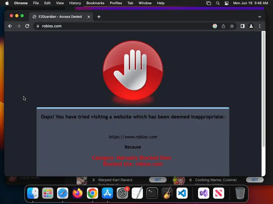The width and height of the screenshot is (273, 204).
Task: Open the History menu
Action: pos(75,3)
